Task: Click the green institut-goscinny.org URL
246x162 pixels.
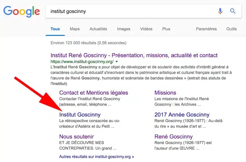Action: pyautogui.click(x=82, y=62)
